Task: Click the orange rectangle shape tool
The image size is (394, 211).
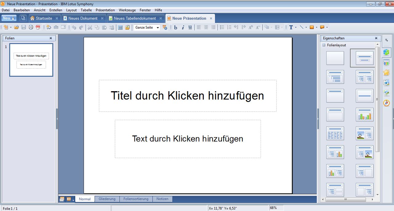Action: pyautogui.click(x=311, y=27)
